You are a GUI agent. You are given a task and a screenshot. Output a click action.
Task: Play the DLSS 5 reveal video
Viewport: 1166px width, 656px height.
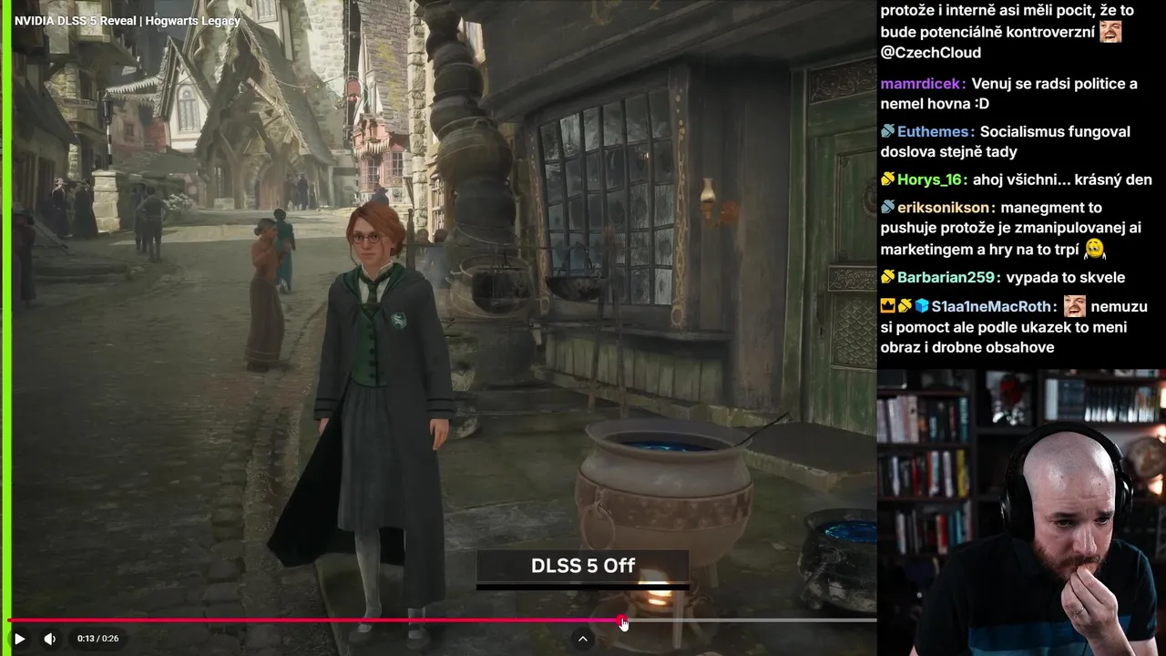pos(19,639)
